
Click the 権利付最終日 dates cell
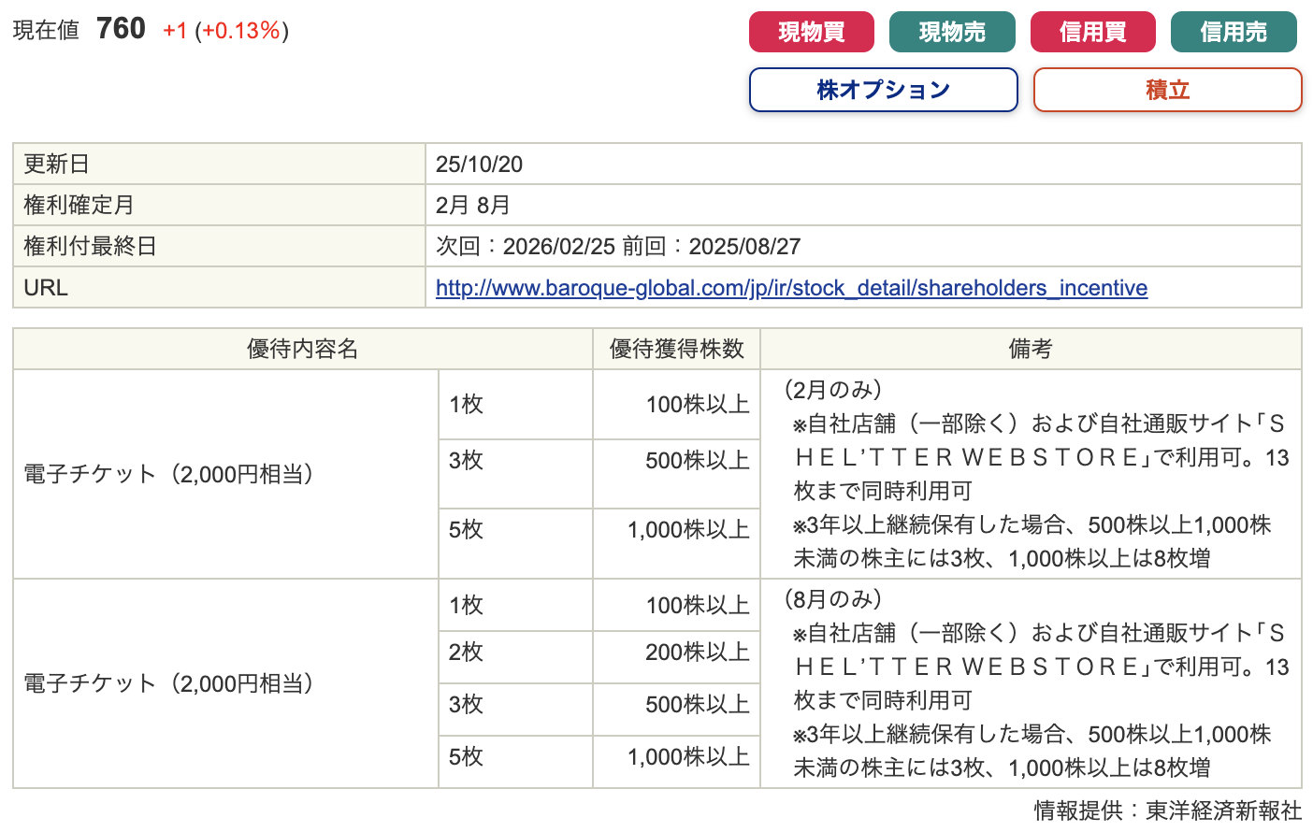(618, 247)
